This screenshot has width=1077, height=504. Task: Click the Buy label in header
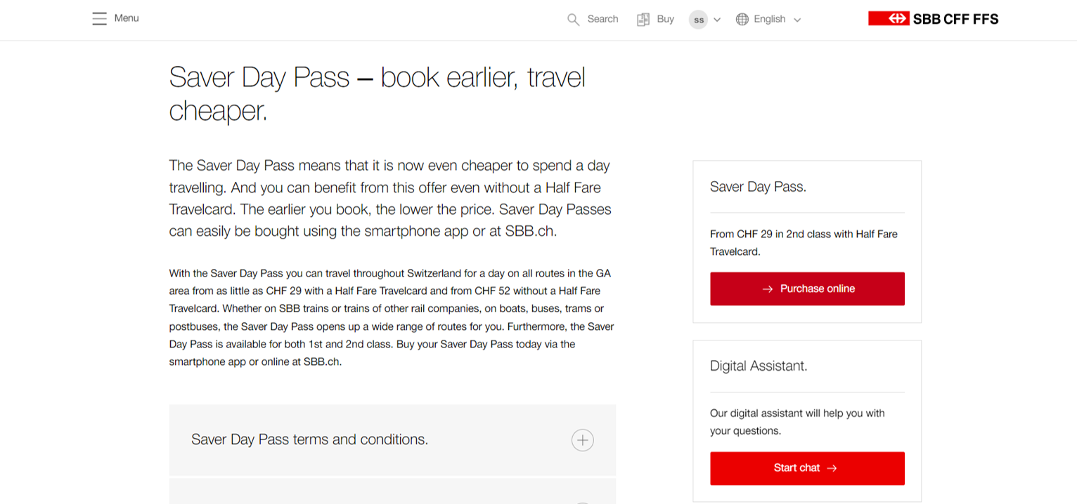665,19
